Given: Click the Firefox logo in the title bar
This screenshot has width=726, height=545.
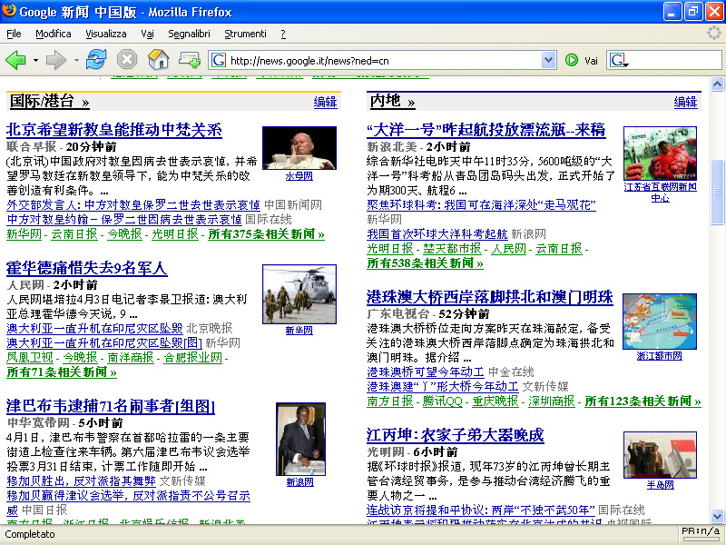Looking at the screenshot, I should tap(9, 11).
